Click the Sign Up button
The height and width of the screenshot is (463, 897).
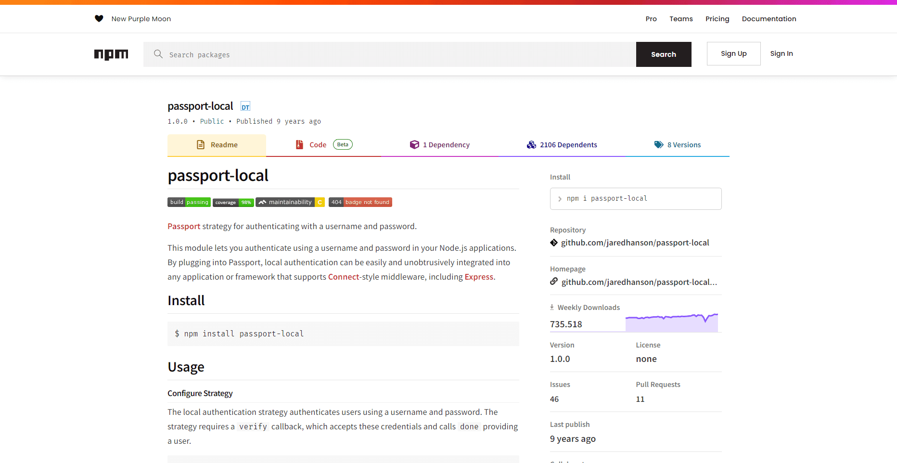click(x=733, y=53)
